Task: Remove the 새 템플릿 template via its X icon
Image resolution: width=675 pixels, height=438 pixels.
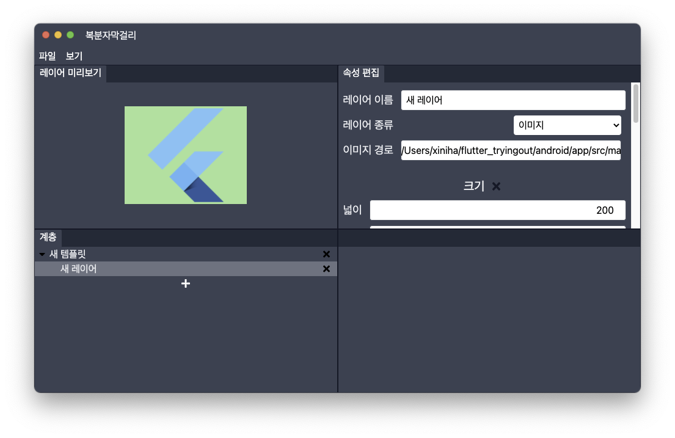Action: [x=326, y=254]
